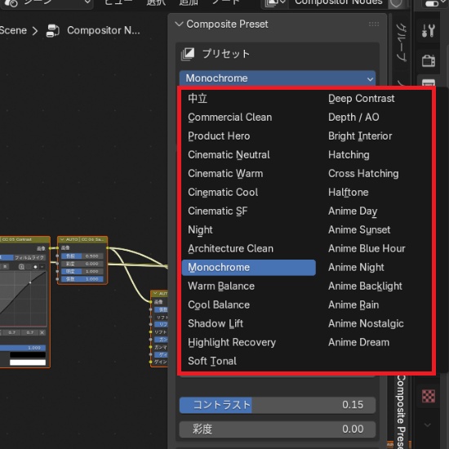Open the black level color swatch
The width and height of the screenshot is (449, 449).
tap(28, 355)
